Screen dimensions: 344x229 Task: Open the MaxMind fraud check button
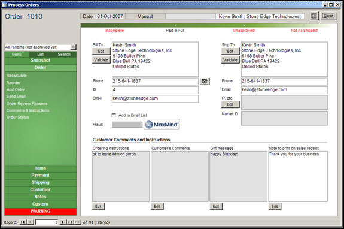(x=162, y=125)
